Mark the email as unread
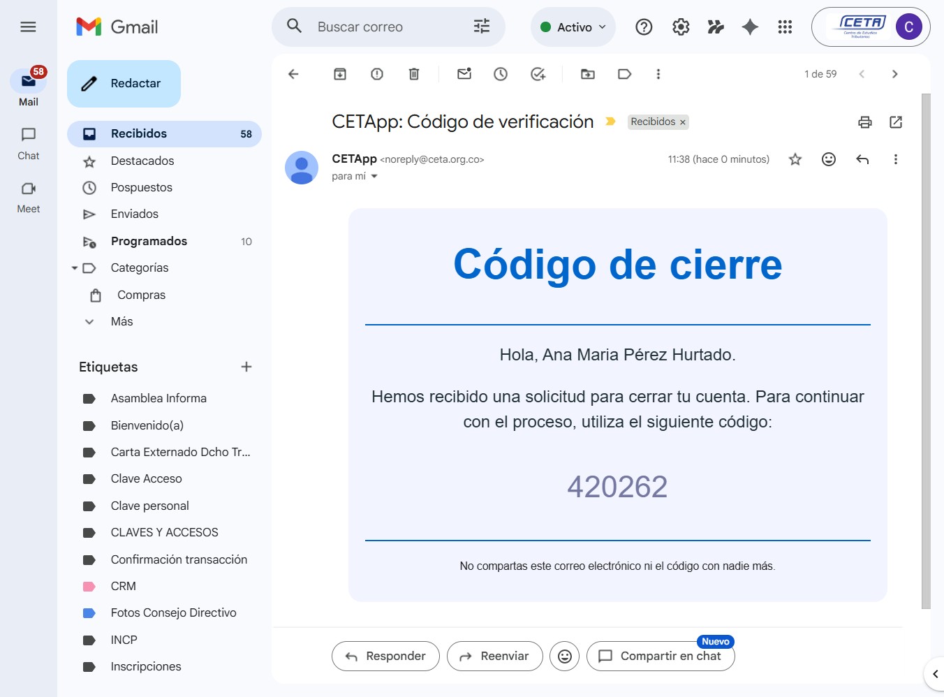The height and width of the screenshot is (697, 944). (x=464, y=74)
